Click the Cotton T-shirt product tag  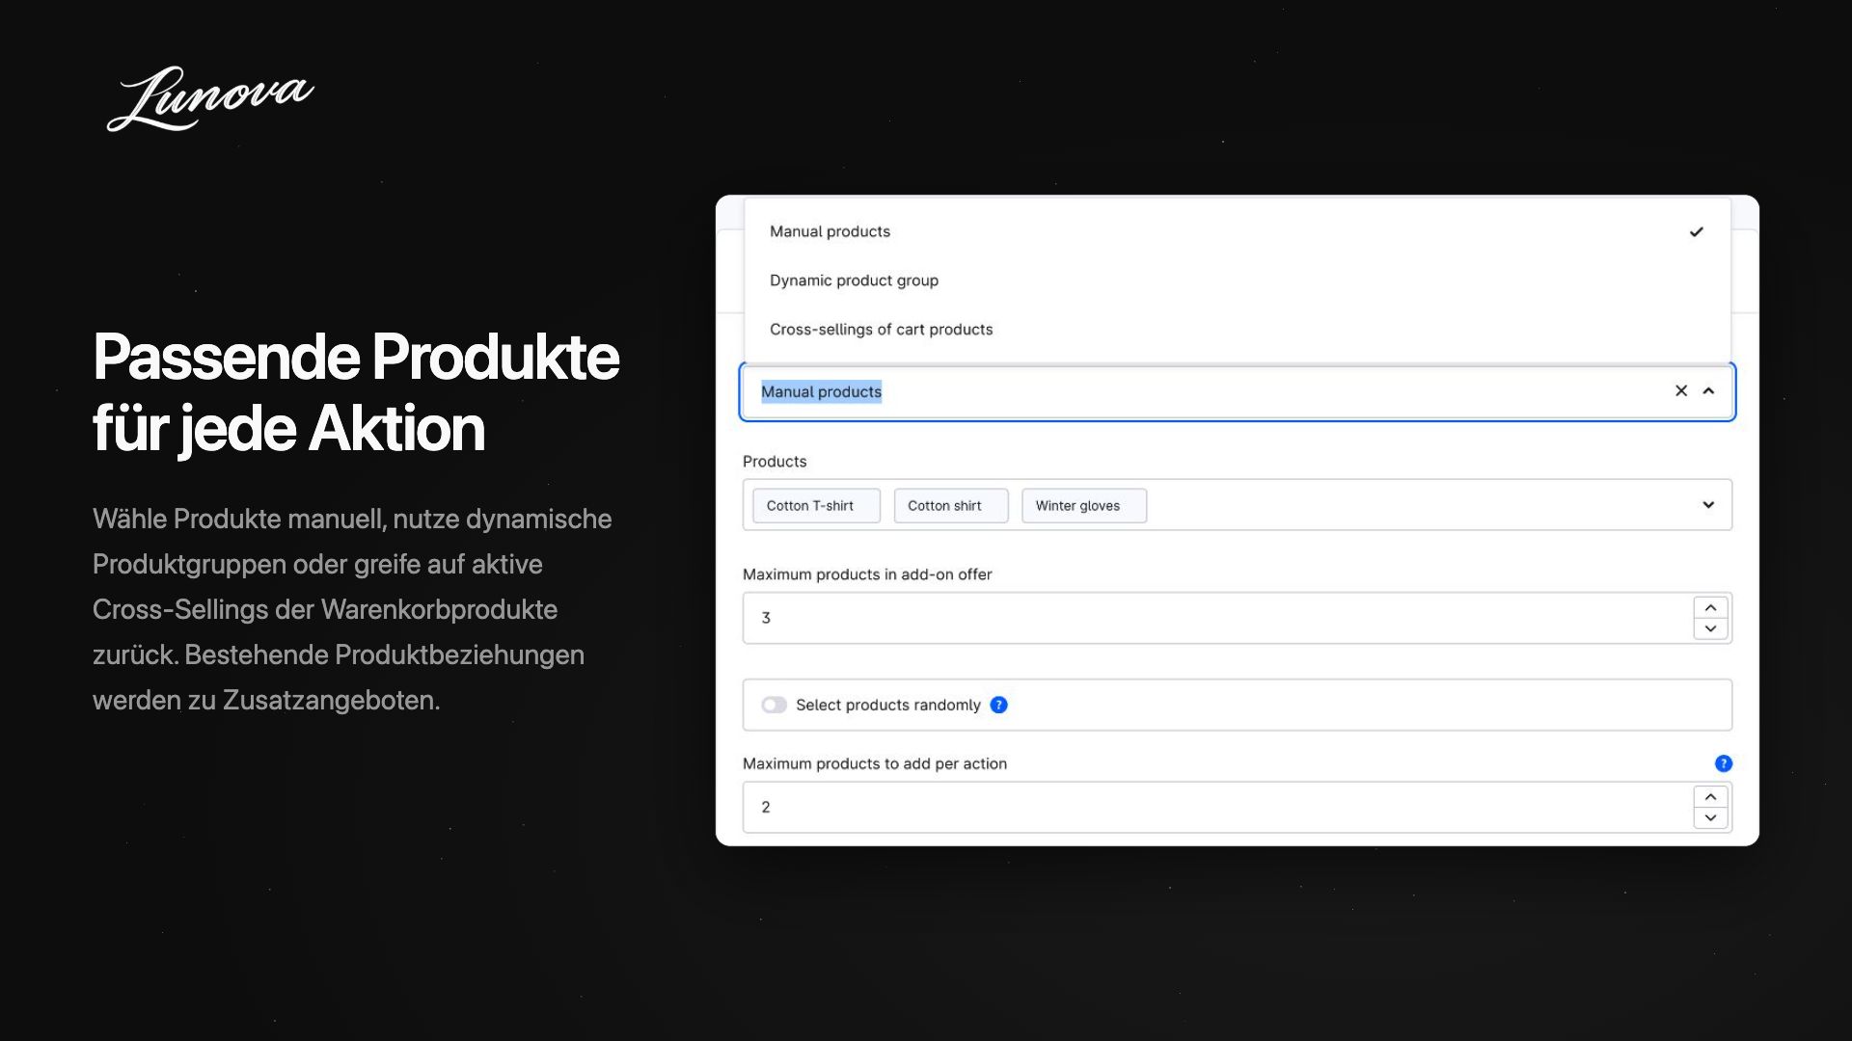(x=816, y=506)
